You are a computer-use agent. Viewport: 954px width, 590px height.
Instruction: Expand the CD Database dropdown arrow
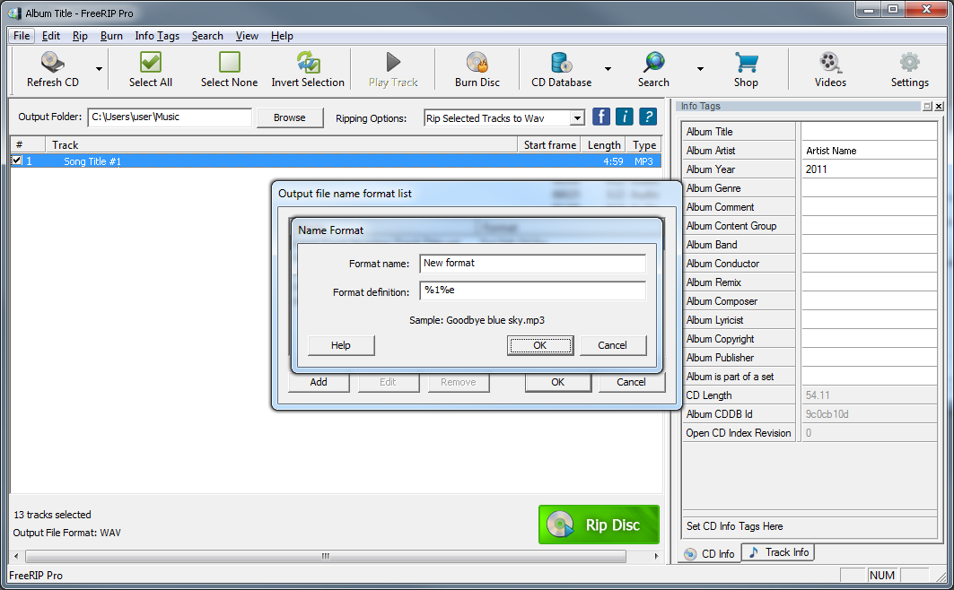(x=608, y=69)
